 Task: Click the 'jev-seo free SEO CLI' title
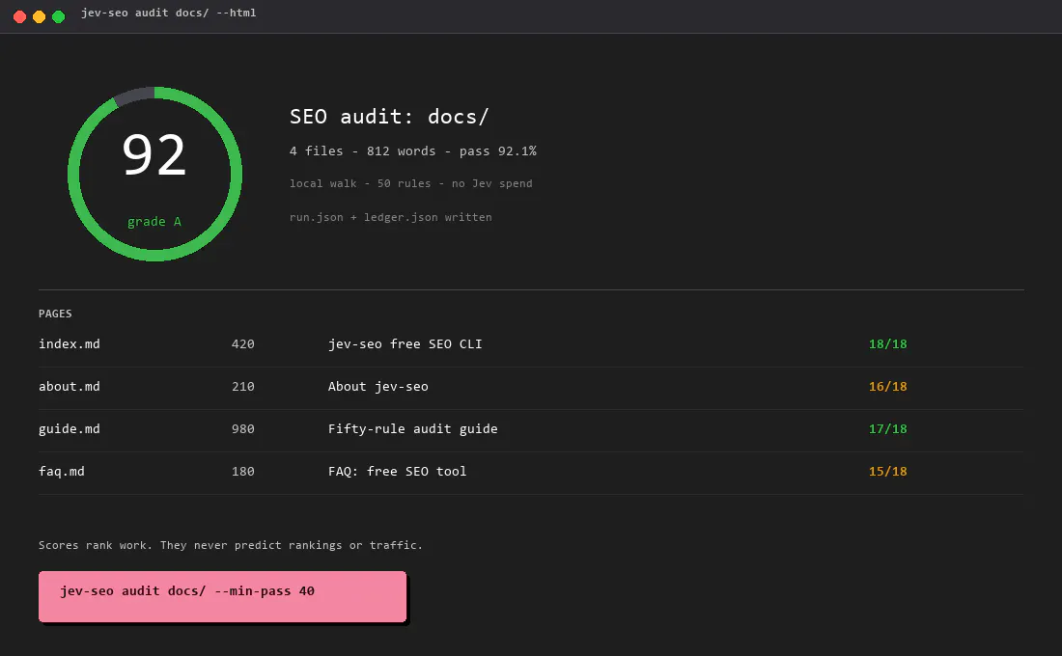[x=405, y=343]
